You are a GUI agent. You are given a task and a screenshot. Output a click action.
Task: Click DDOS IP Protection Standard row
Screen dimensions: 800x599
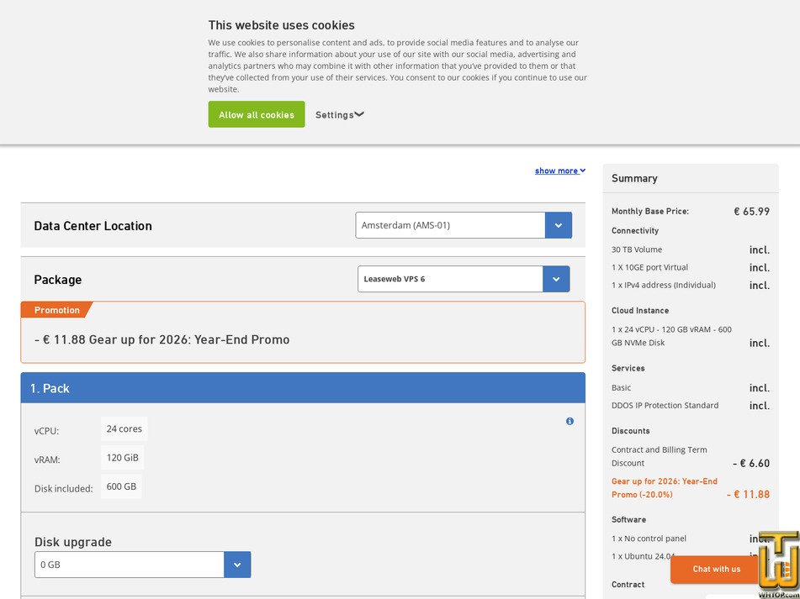coord(691,406)
